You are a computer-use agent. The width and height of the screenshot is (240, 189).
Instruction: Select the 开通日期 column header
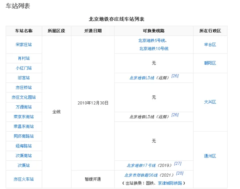pos(93,31)
